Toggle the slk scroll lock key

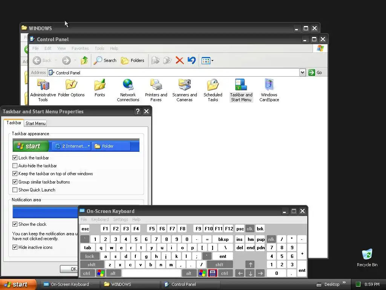coord(250,228)
